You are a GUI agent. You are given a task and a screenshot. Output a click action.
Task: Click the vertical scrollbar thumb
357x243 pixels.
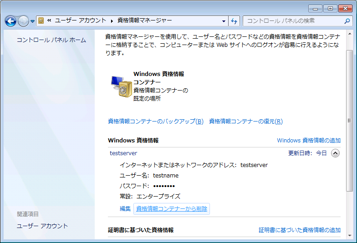350,121
